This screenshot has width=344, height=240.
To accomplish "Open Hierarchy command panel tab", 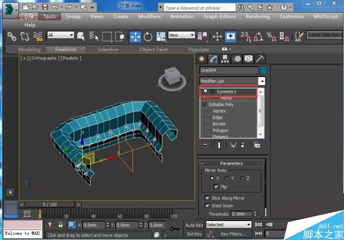I will point(225,59).
